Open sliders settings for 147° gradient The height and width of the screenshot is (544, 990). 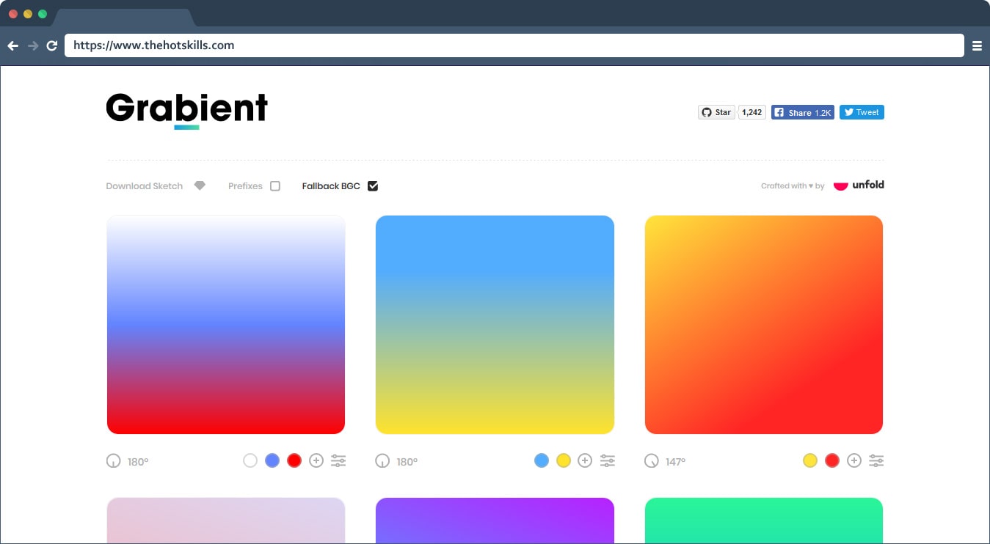876,460
